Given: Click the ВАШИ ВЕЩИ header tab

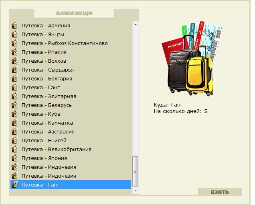Looking at the screenshot, I should point(74,13).
